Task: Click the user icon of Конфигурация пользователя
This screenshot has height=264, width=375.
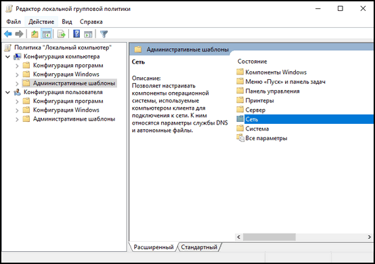Action: (17, 92)
